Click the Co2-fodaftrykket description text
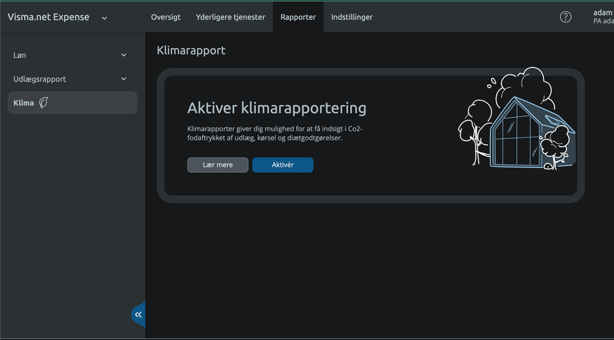Viewport: 614px width, 340px height. [275, 133]
